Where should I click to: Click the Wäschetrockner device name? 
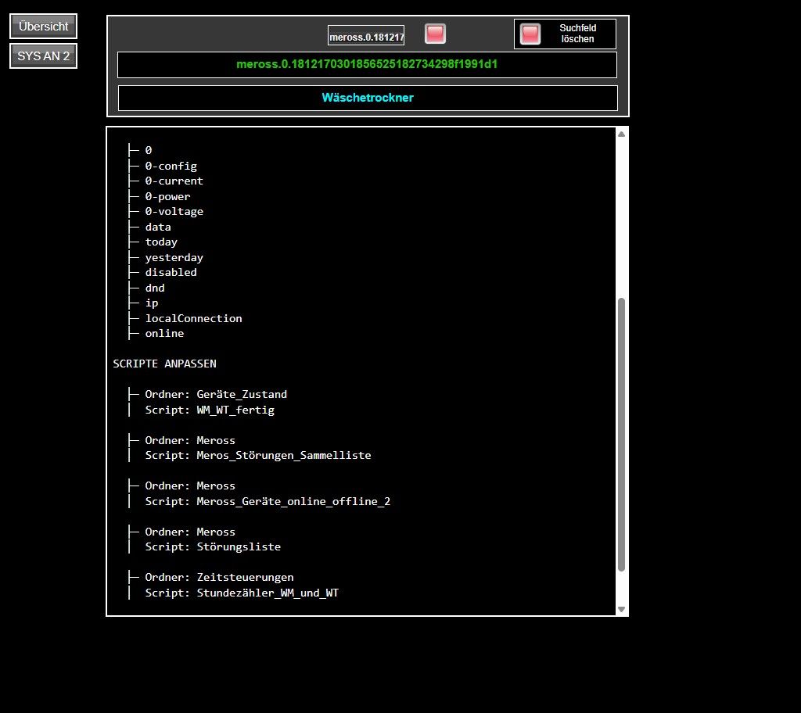[368, 98]
